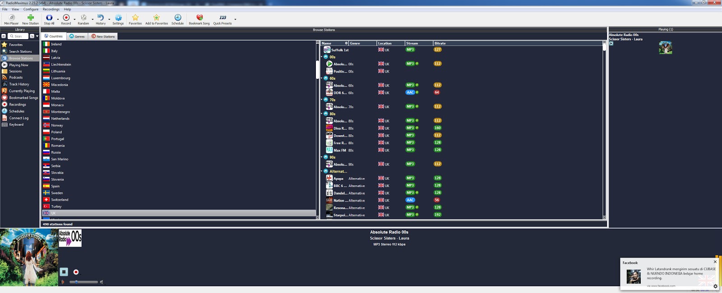The image size is (722, 293).
Task: Sort stations by the Genre column header
Action: tap(363, 43)
